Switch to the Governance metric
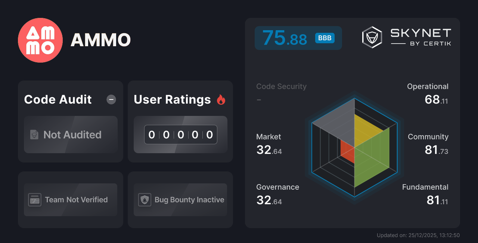478x243 pixels. pyautogui.click(x=277, y=187)
